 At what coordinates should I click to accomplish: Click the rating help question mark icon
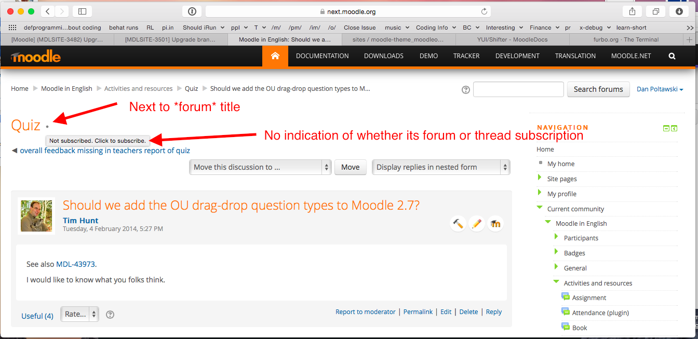pyautogui.click(x=110, y=315)
